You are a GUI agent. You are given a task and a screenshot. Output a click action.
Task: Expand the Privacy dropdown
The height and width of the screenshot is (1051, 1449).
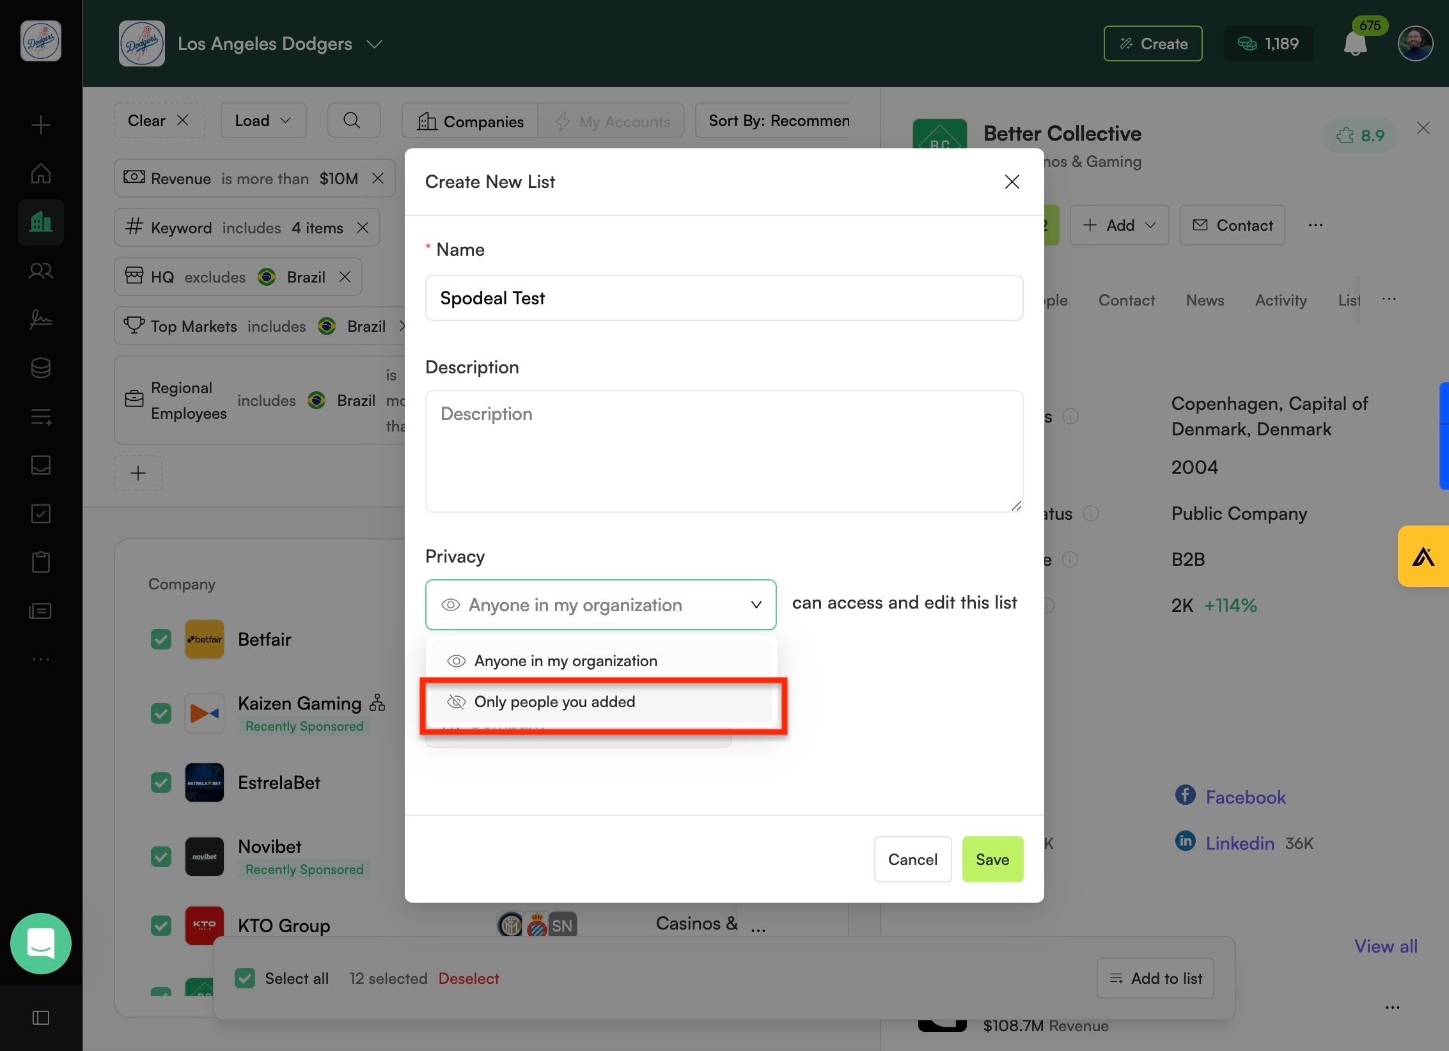(x=600, y=605)
